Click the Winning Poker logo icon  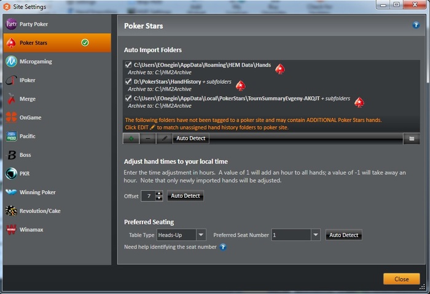pos(11,192)
